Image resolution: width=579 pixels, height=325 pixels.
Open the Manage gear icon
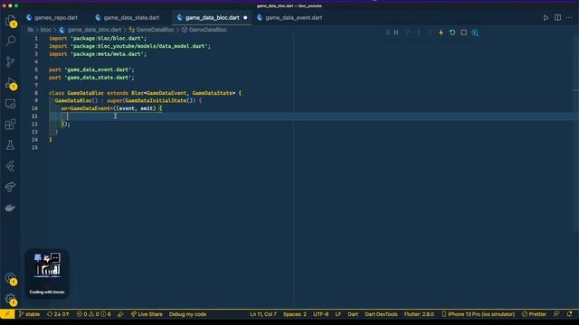[10, 299]
